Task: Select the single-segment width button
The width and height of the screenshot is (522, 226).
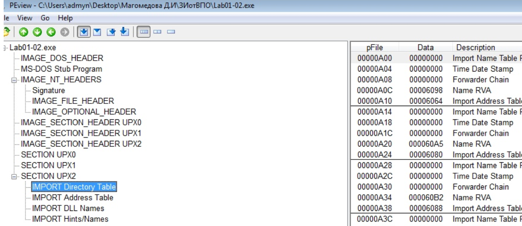Action: [171, 32]
